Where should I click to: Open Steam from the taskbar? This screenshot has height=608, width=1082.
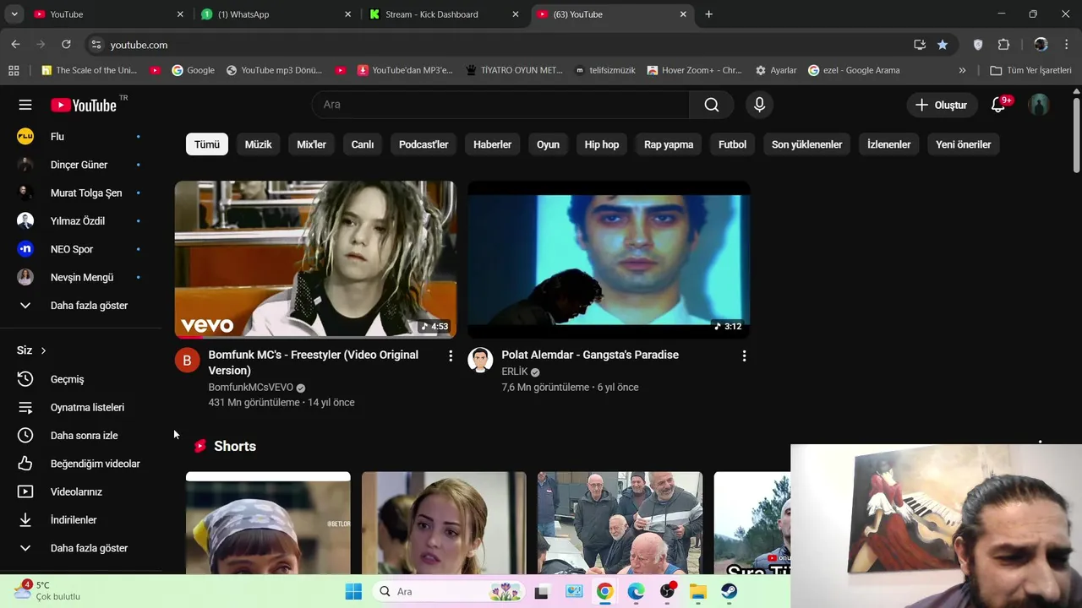click(730, 591)
